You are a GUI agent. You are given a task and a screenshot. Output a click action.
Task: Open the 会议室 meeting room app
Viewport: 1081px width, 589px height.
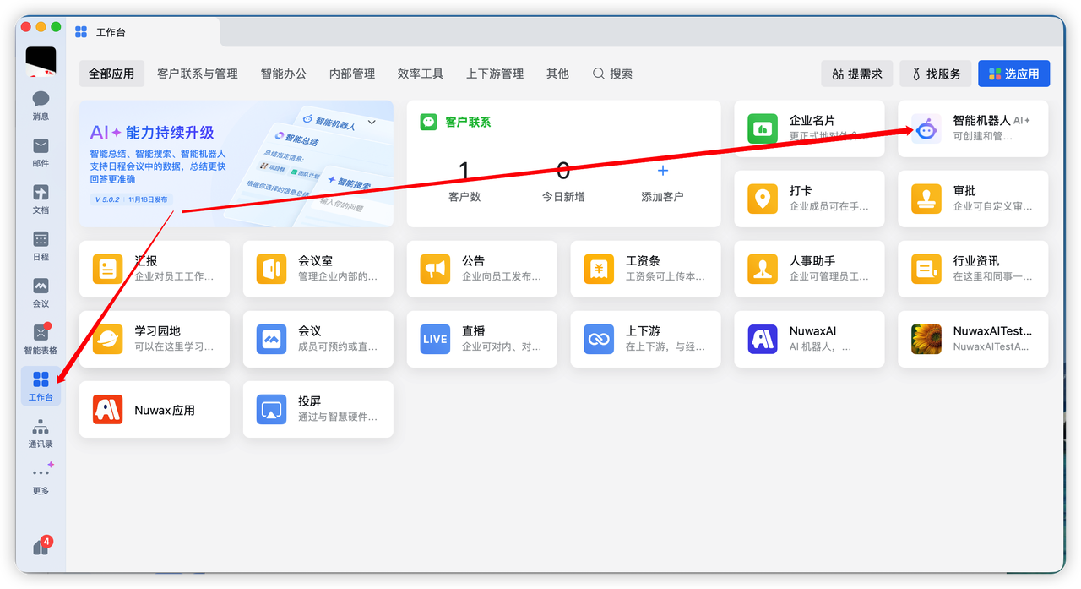(x=318, y=269)
